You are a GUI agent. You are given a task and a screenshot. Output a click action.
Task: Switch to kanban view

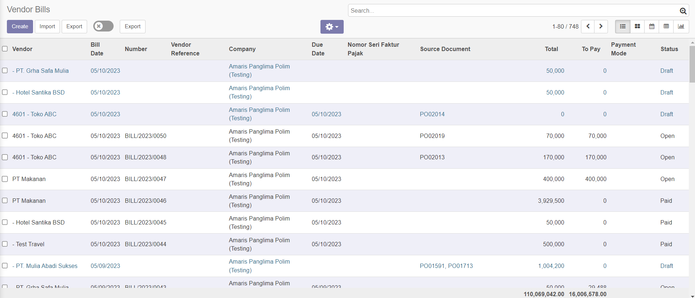(637, 26)
